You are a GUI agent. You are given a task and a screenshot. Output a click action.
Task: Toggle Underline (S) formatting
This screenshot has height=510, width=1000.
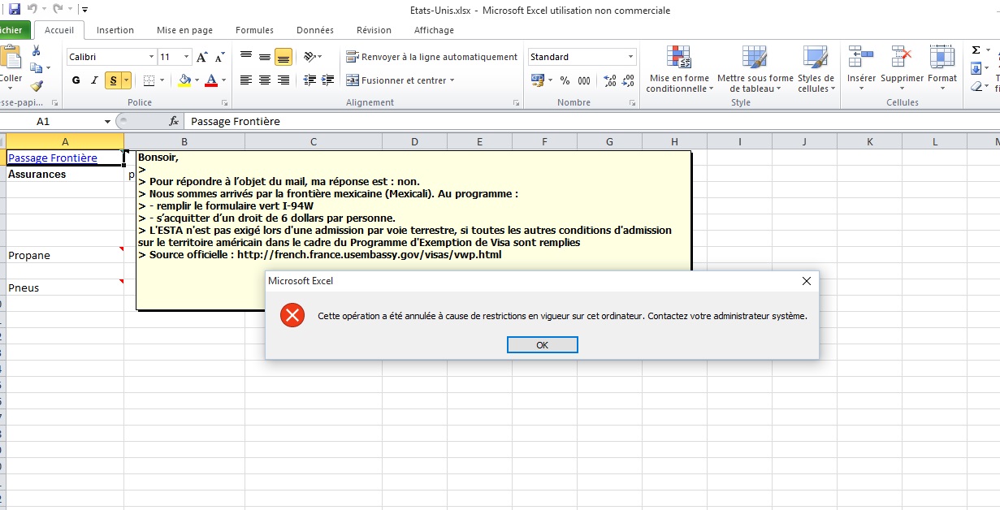(113, 80)
